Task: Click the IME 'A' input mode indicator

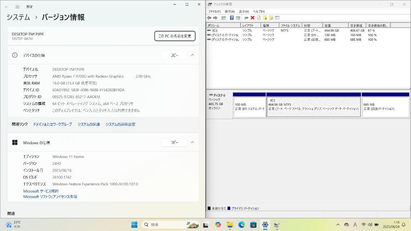Action: (x=355, y=225)
